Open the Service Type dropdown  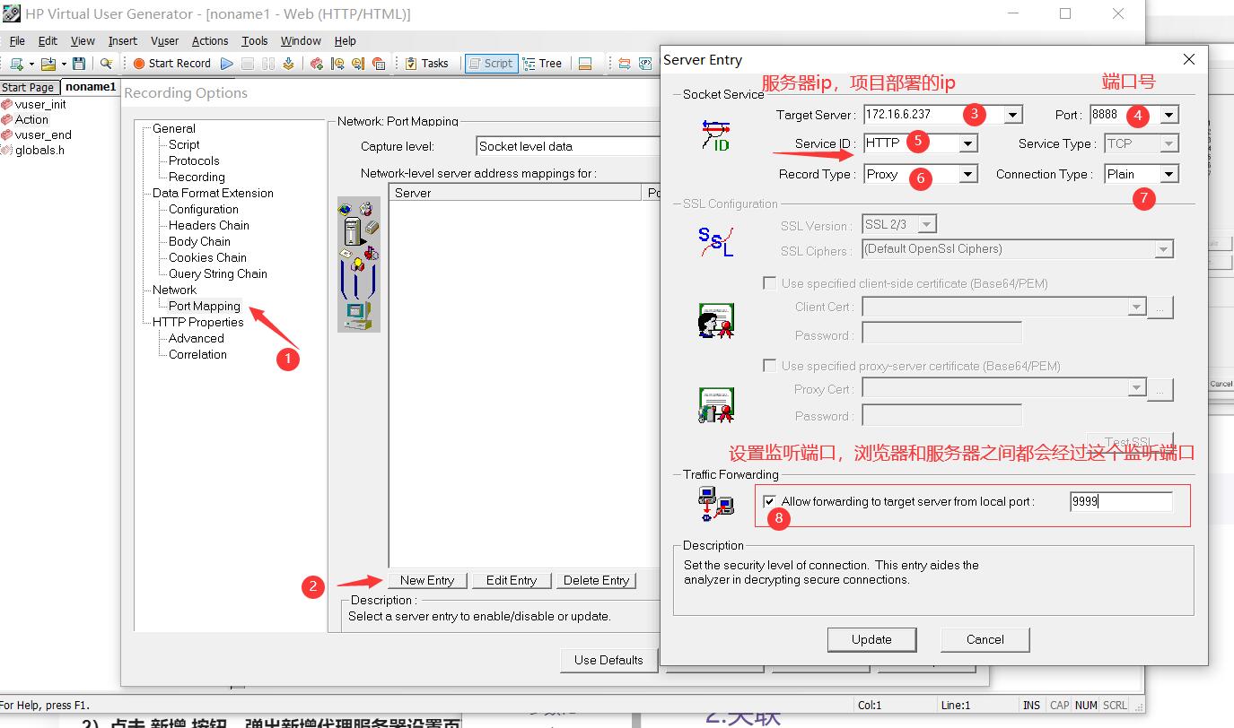1168,143
